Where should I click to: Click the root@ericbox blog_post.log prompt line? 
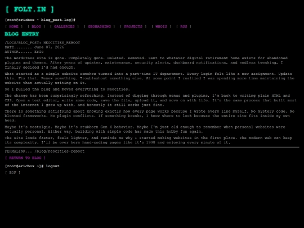click(x=40, y=20)
